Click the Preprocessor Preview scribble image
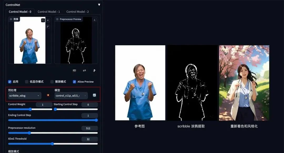Image resolution: width=284 pixels, height=153 pixels. tap(76, 40)
